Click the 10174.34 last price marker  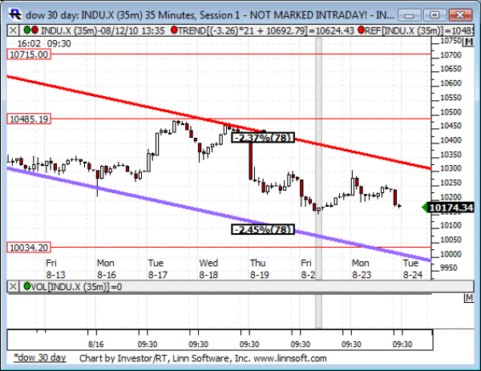pos(451,208)
